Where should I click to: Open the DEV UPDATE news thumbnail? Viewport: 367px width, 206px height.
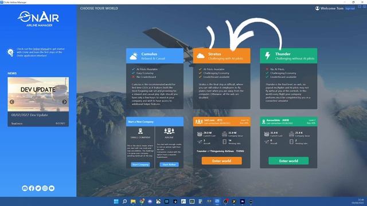coord(38,94)
